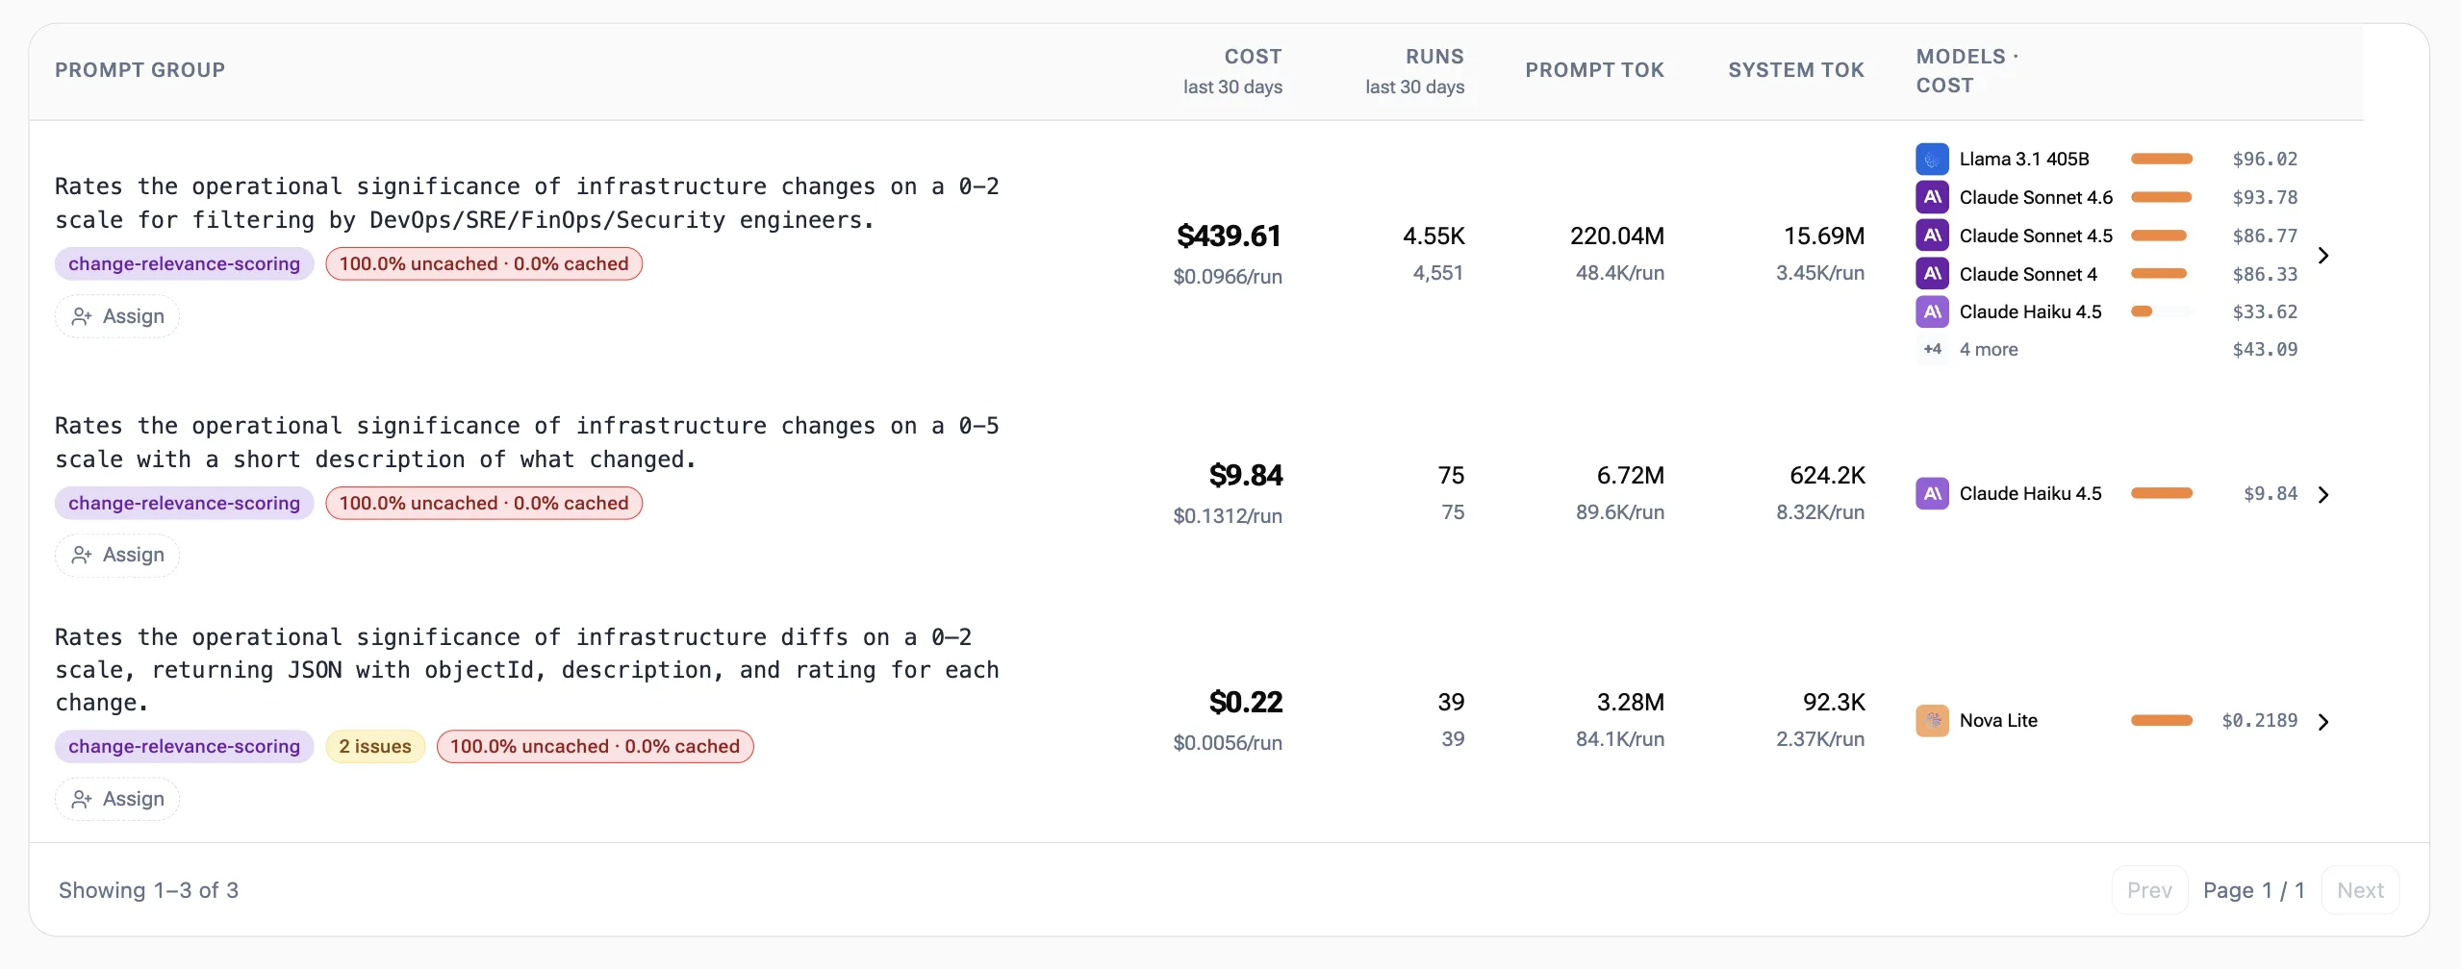
Task: Click Claude Haiku 4.5 icon in $439.61 row
Action: click(1932, 311)
